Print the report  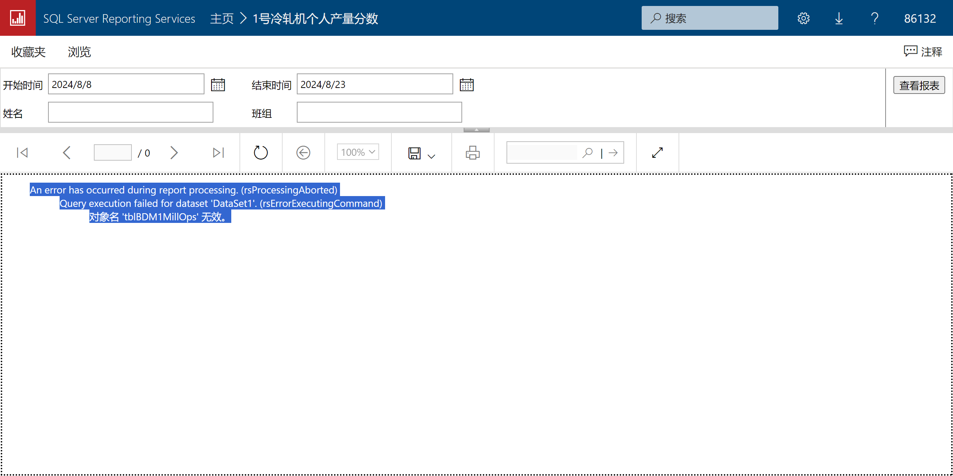pyautogui.click(x=472, y=152)
